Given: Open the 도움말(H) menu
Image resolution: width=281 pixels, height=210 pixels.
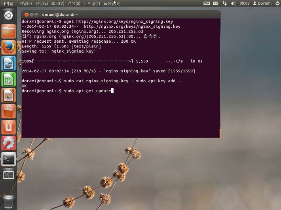Looking at the screenshot, I should point(112,3).
